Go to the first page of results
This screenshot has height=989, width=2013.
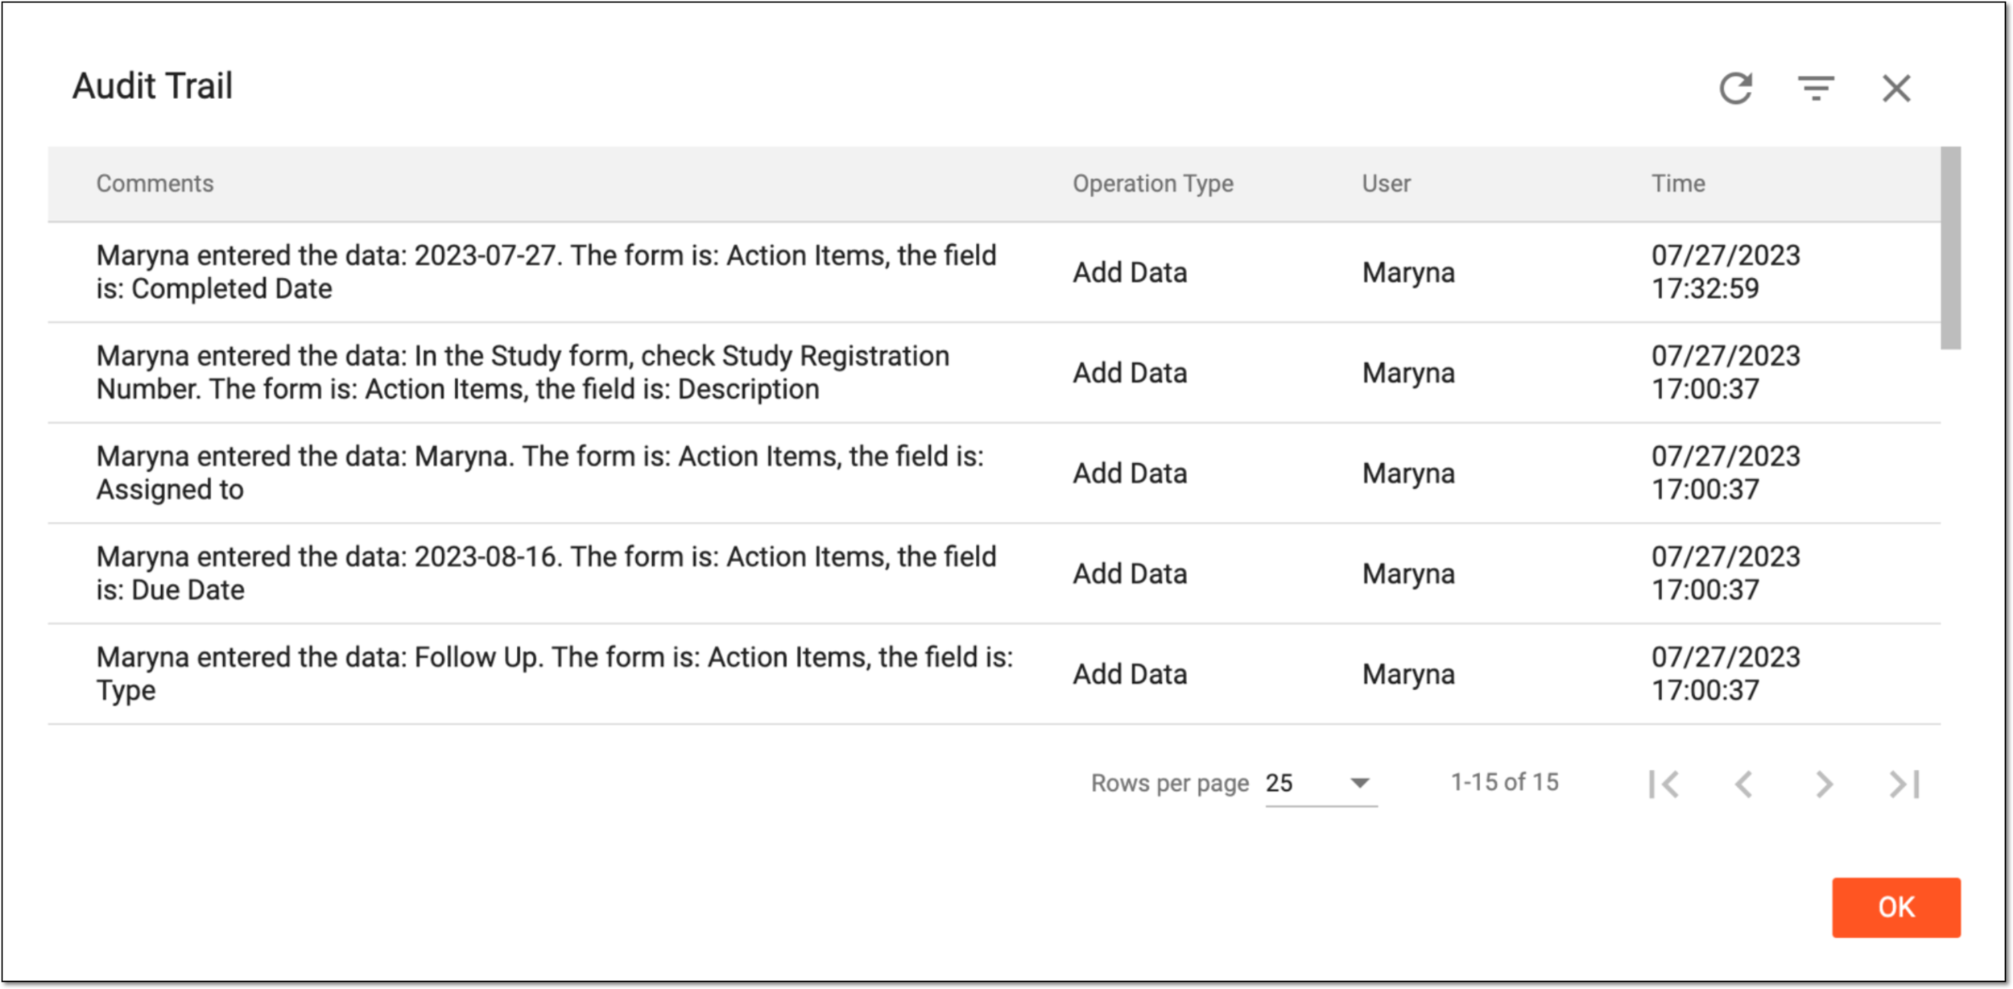point(1664,784)
